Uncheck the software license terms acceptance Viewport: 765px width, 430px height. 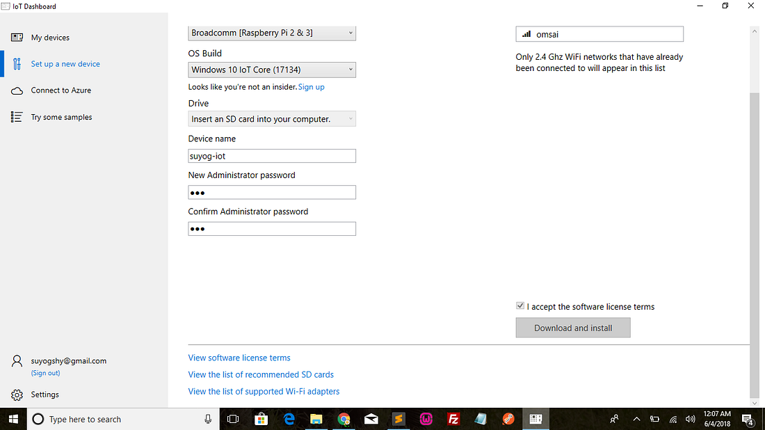(520, 305)
